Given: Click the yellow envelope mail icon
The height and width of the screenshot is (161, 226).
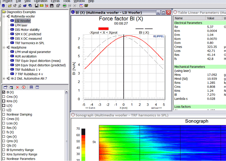Looking at the screenshot, I should (x=42, y=6).
